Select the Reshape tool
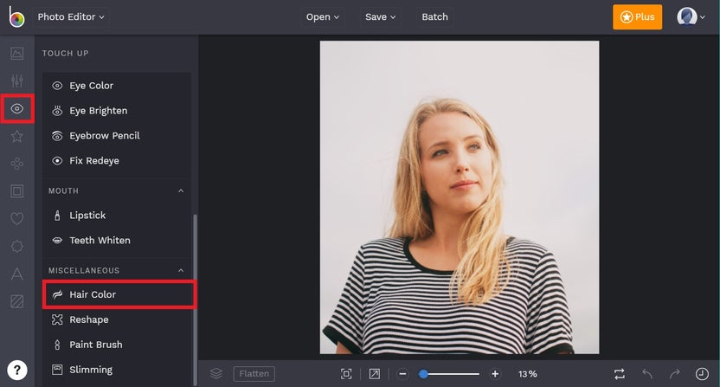 pos(117,319)
